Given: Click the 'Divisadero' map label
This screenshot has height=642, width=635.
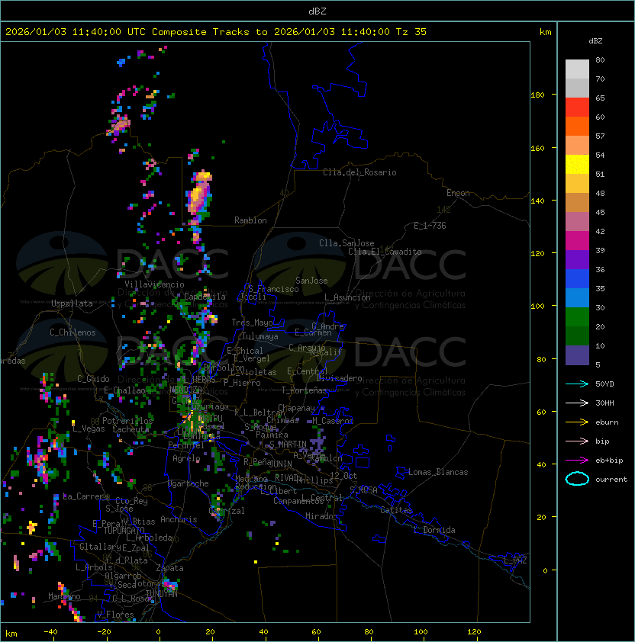Looking at the screenshot, I should (340, 378).
